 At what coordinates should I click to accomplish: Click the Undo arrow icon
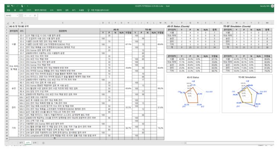13,6
